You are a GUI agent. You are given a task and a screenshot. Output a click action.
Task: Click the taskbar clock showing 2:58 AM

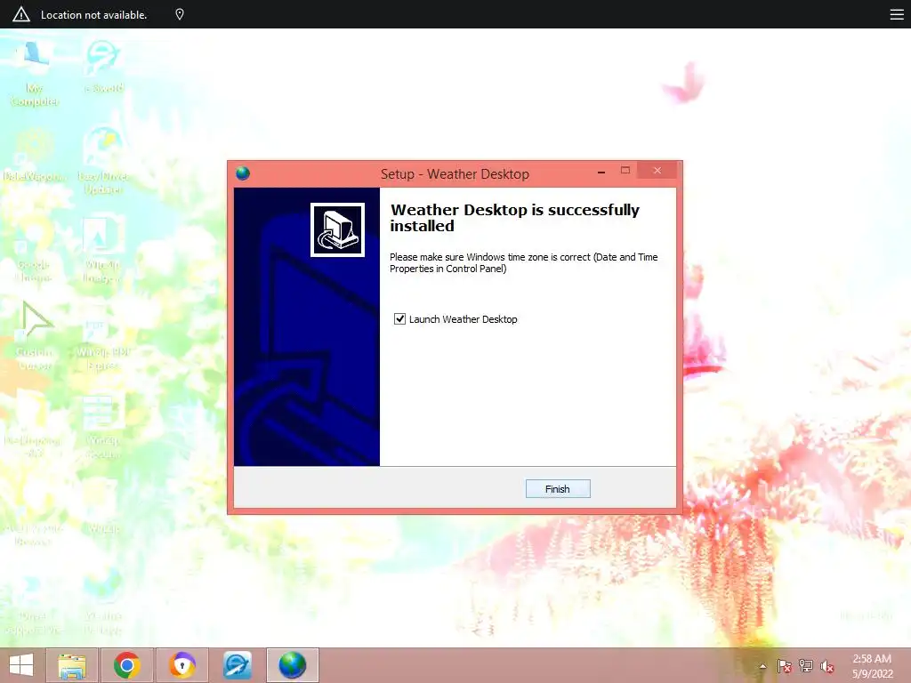(x=872, y=666)
